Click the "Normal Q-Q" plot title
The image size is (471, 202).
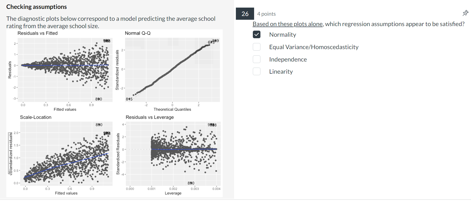pyautogui.click(x=138, y=33)
